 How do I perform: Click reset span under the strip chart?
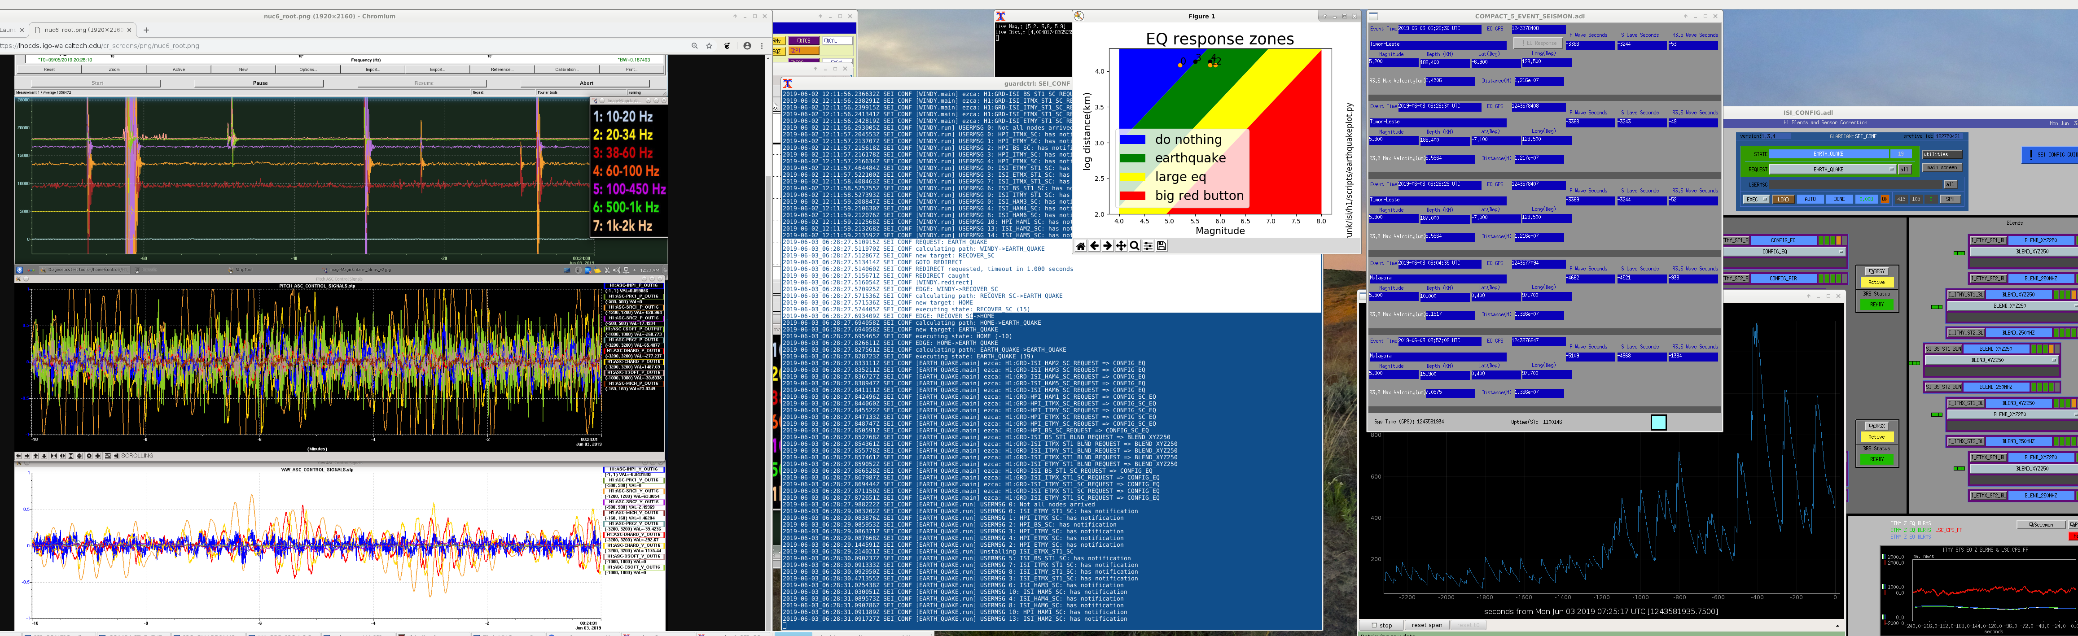point(1426,625)
